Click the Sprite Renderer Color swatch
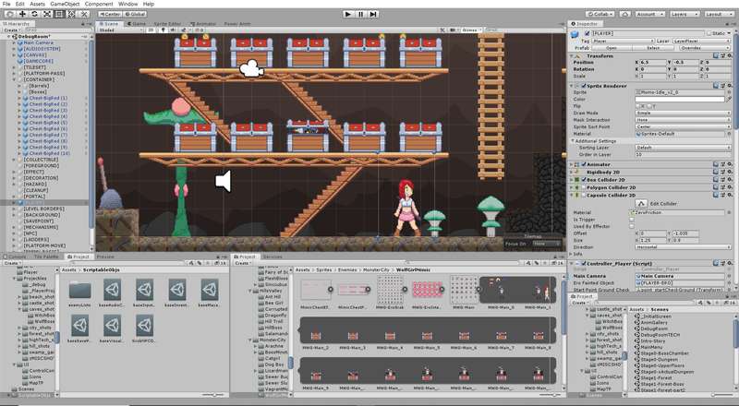Screen dimensions: 739x406 click(680, 100)
